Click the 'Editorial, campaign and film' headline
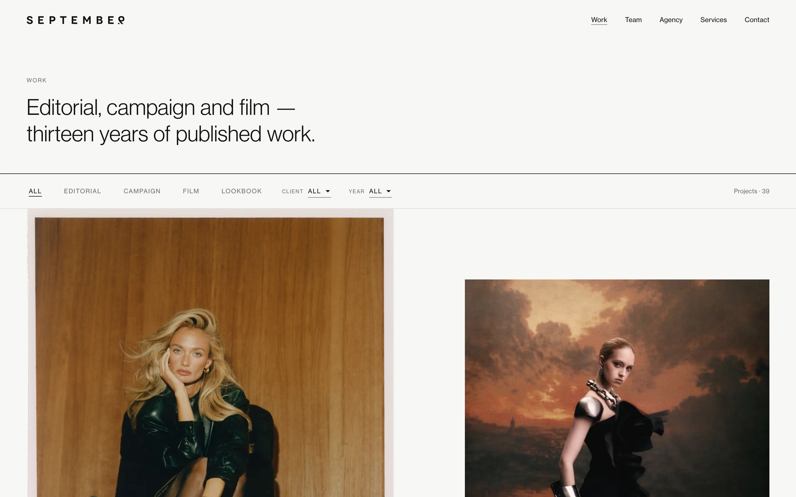Viewport: 796px width, 497px height. click(171, 121)
